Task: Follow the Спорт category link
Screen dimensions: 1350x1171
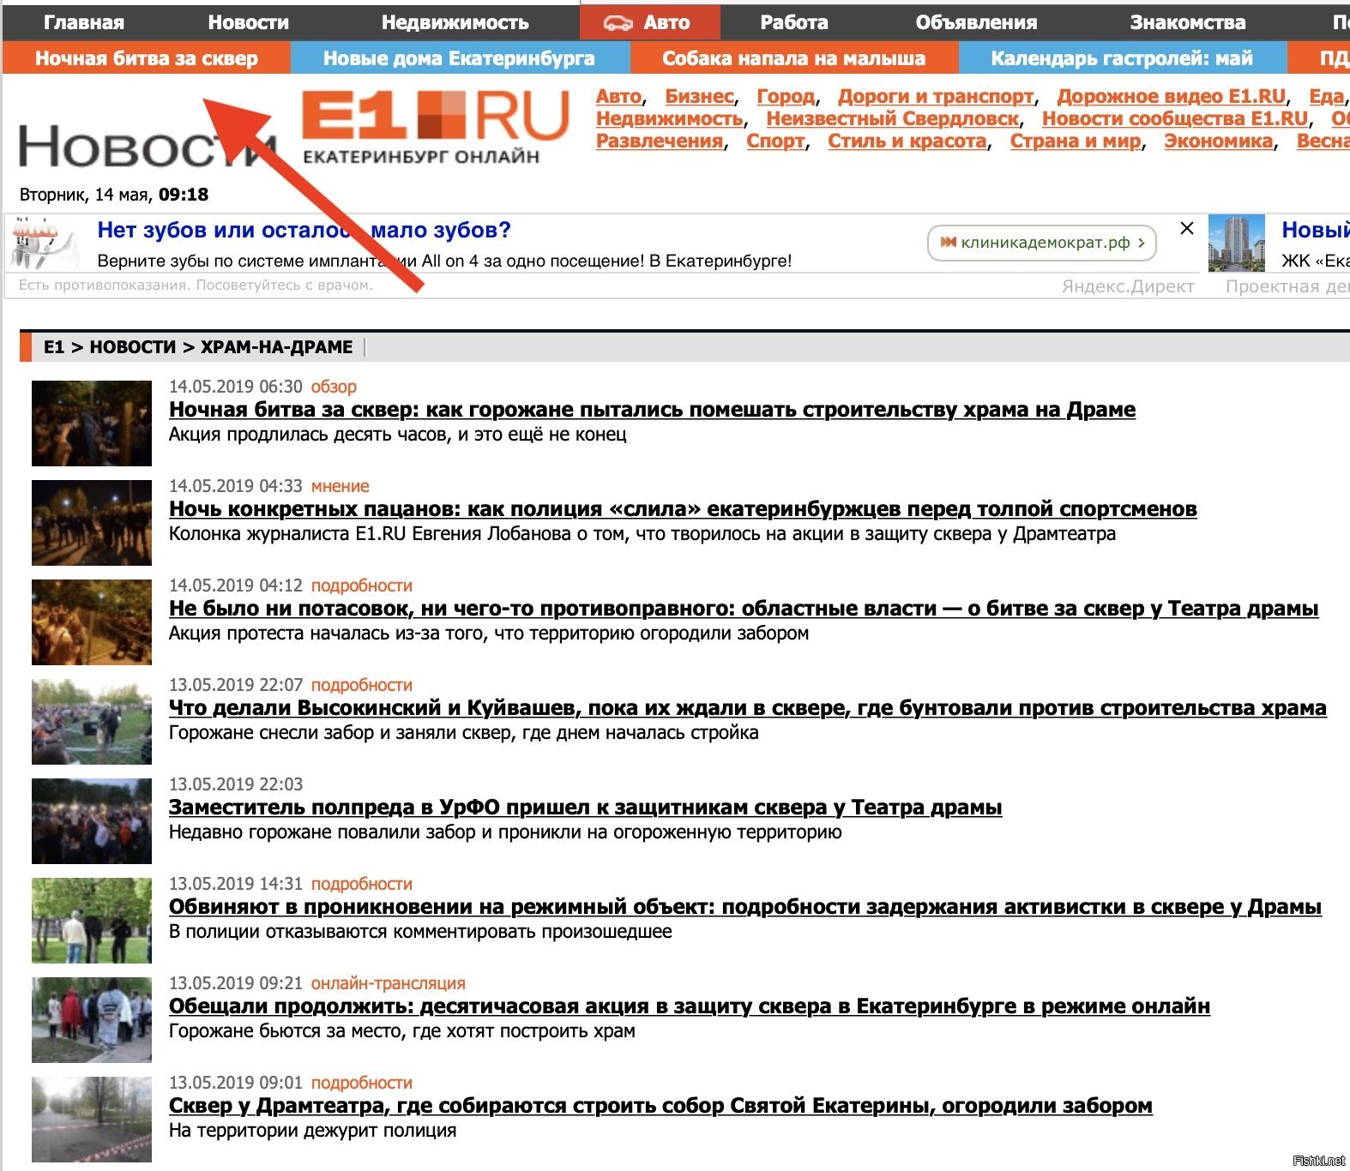Action: coord(775,141)
